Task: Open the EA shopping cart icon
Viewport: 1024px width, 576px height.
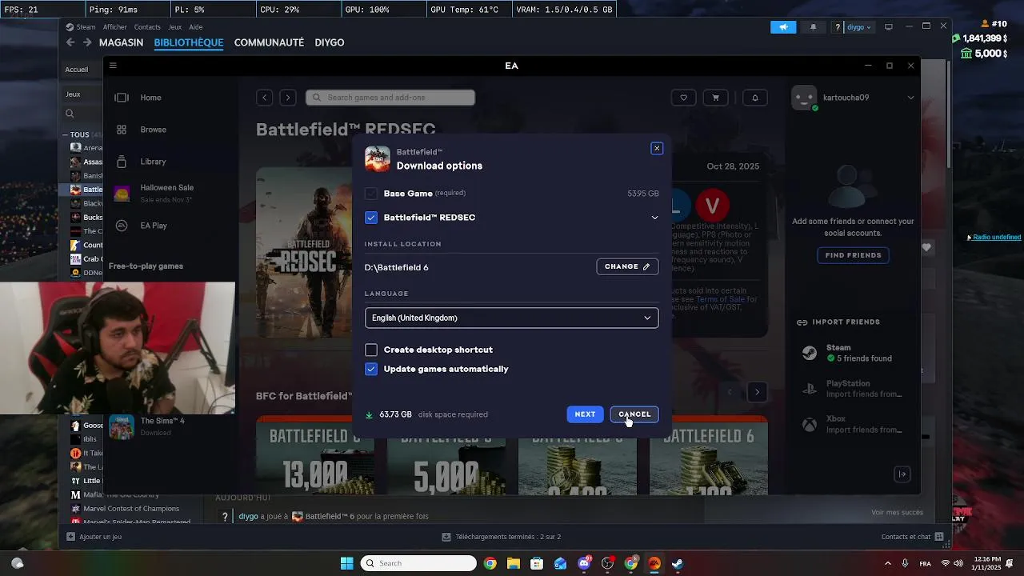Action: click(x=715, y=98)
